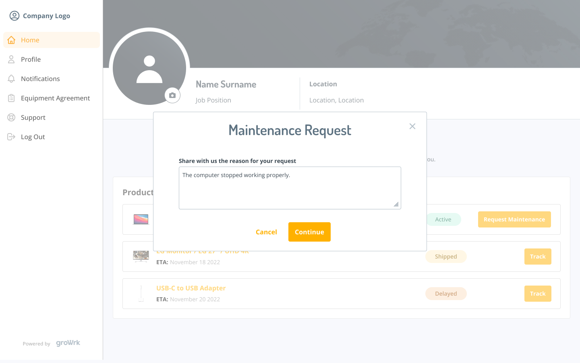Select the Profile person icon
580x363 pixels.
click(x=11, y=59)
